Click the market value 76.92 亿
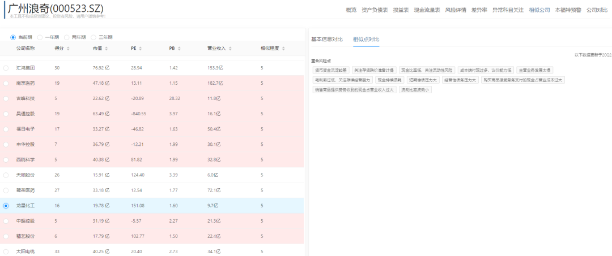The width and height of the screenshot is (612, 256). (x=101, y=68)
